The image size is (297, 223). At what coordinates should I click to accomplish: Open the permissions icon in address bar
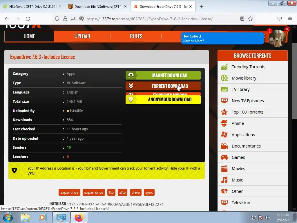click(x=73, y=19)
